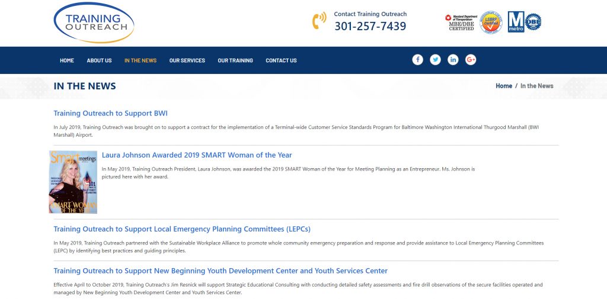Open the About Us menu item
Viewport: 607px width, 299px height.
[99, 60]
